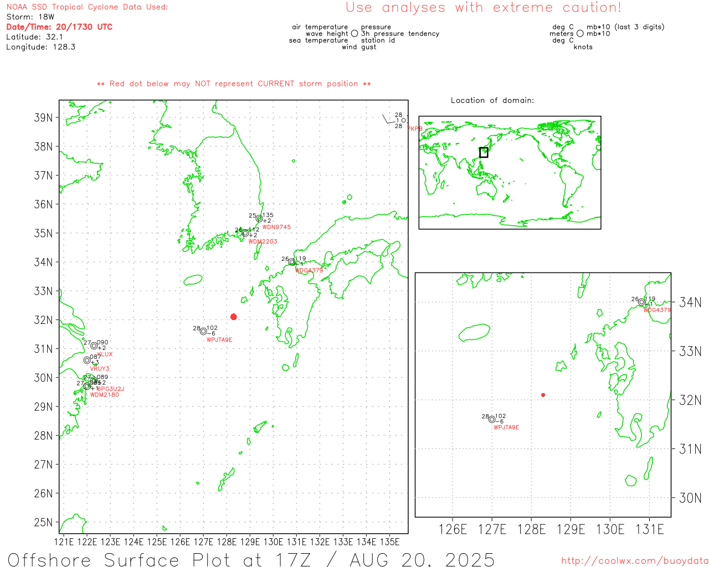Click the 'WDG4379' label in the inset map
This screenshot has height=567, width=709.
657,310
